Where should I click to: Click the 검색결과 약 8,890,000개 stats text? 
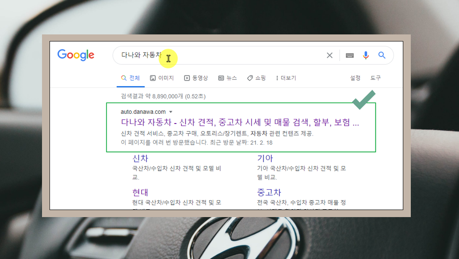(x=163, y=96)
